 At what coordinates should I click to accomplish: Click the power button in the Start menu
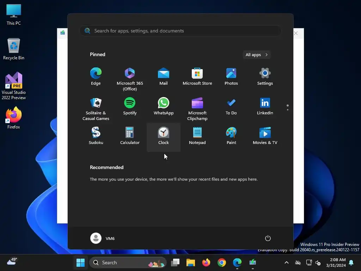tap(268, 238)
